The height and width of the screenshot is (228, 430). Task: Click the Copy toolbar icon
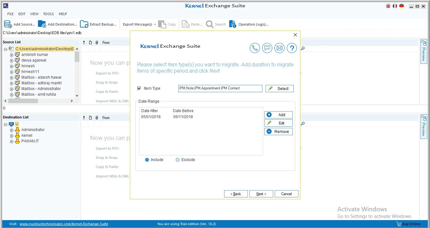coord(162,24)
